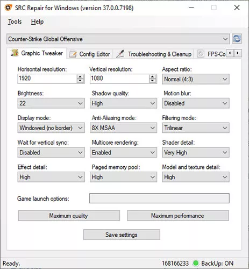The width and height of the screenshot is (249, 269).
Task: Open the FPS-Config tab
Action: [211, 54]
